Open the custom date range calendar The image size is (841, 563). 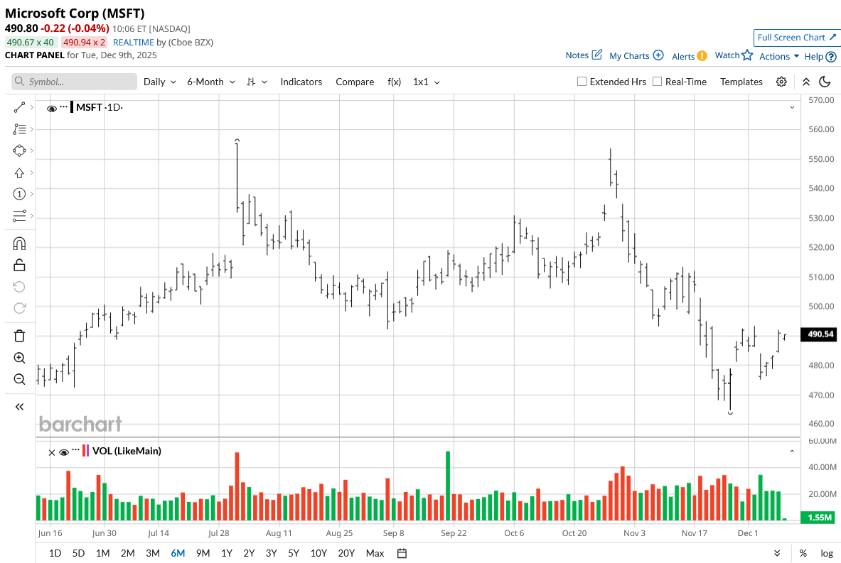(402, 553)
